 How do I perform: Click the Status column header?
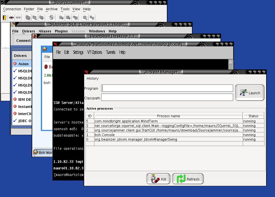pos(253,116)
